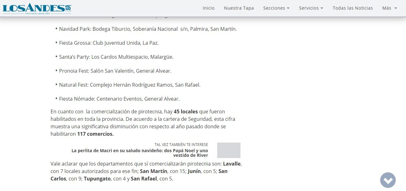Screen dimensions: 406x191
Task: Click the Navidad Park list item
Action: click(x=148, y=29)
